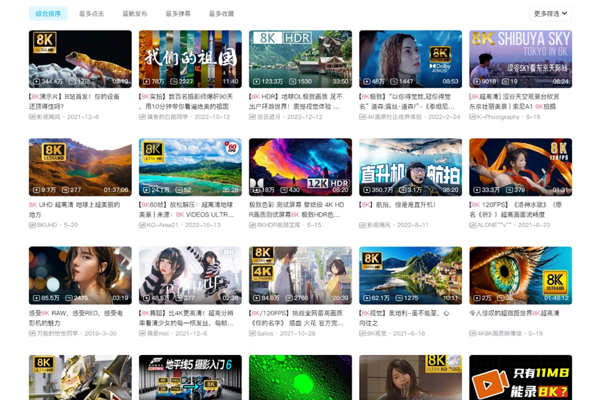Screen dimensions: 601x400
Task: Open the 12K HDR colorful galaxy thumbnail
Action: point(300,167)
